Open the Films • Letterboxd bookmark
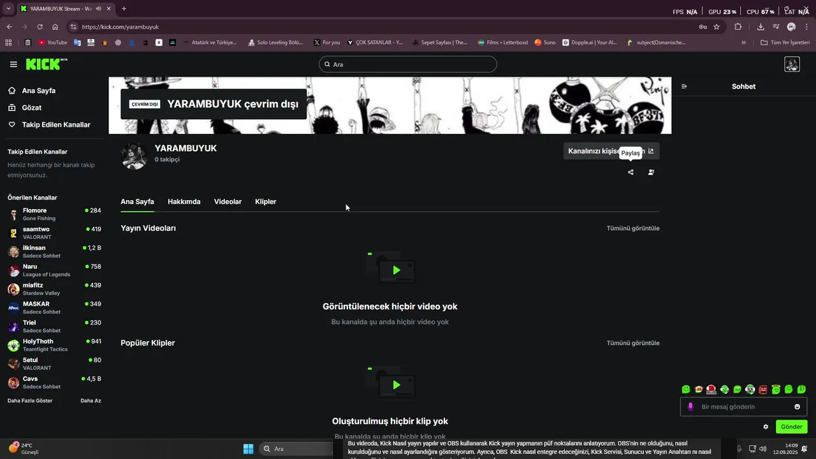The width and height of the screenshot is (816, 459). point(502,43)
